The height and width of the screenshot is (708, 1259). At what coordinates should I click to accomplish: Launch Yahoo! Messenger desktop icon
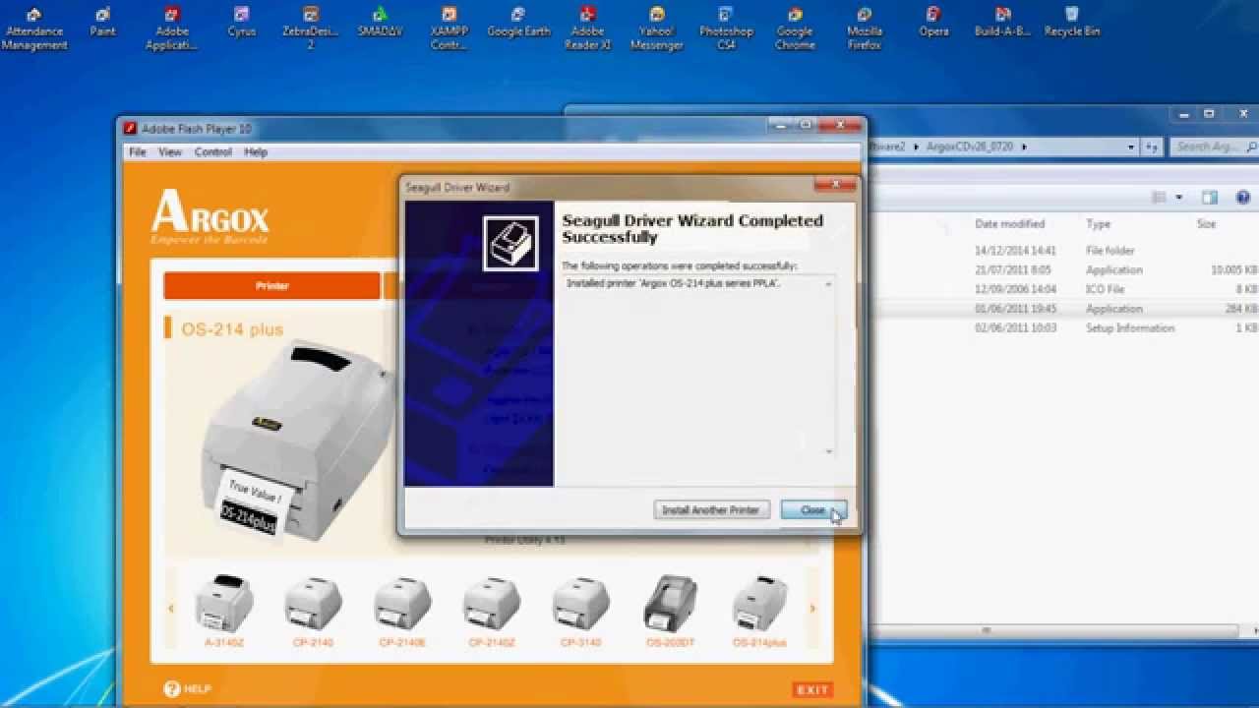[656, 29]
